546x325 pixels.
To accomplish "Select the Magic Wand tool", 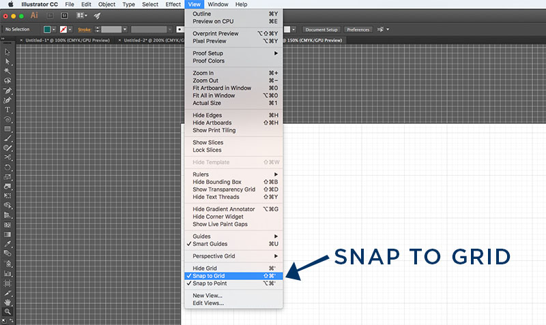I will point(8,72).
